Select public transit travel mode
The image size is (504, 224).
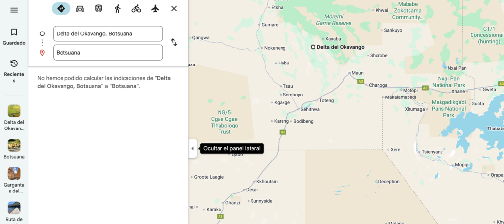click(99, 8)
